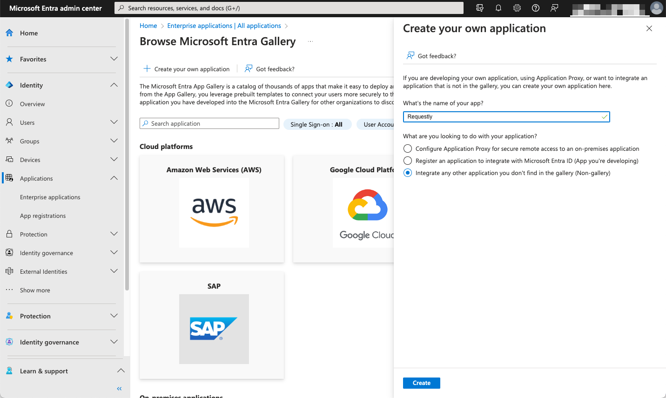The height and width of the screenshot is (398, 666).
Task: Click the Show more ellipsis icon
Action: click(9, 290)
